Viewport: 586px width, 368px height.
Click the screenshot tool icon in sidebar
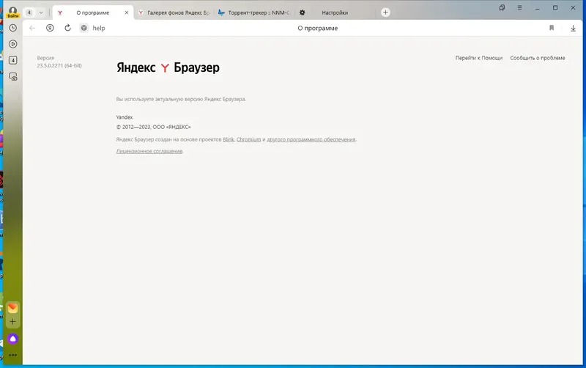12,77
